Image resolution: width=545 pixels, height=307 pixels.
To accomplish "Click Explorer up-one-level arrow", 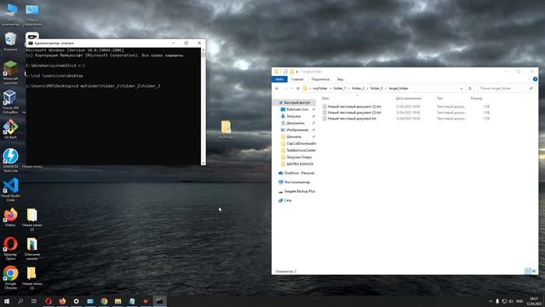I will click(298, 89).
